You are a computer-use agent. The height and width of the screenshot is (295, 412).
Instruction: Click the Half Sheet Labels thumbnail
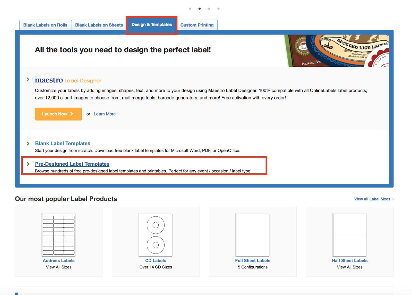click(x=350, y=235)
